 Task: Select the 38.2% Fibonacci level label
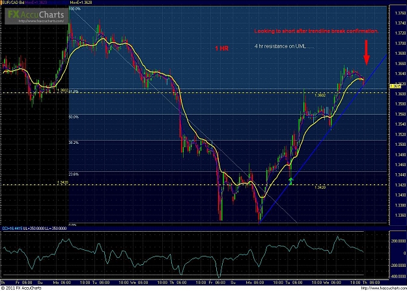click(x=74, y=143)
